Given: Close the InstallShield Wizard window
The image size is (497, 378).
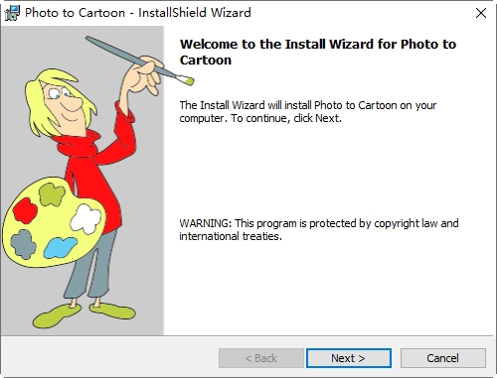Looking at the screenshot, I should coord(481,13).
